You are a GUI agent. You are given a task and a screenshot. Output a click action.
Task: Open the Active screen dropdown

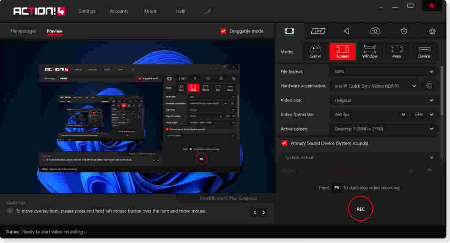(x=383, y=129)
